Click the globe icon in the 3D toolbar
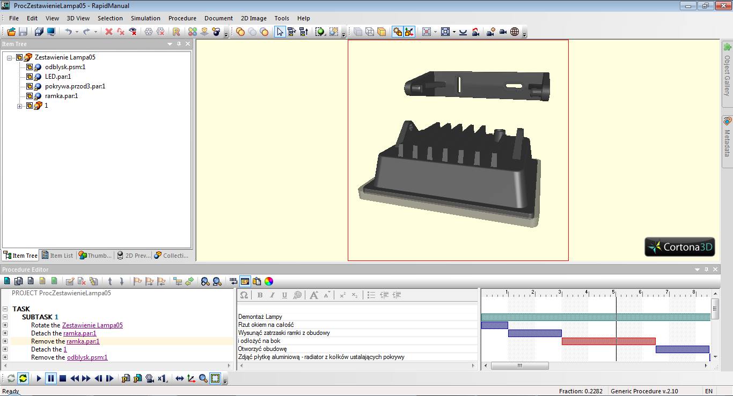 coord(515,32)
